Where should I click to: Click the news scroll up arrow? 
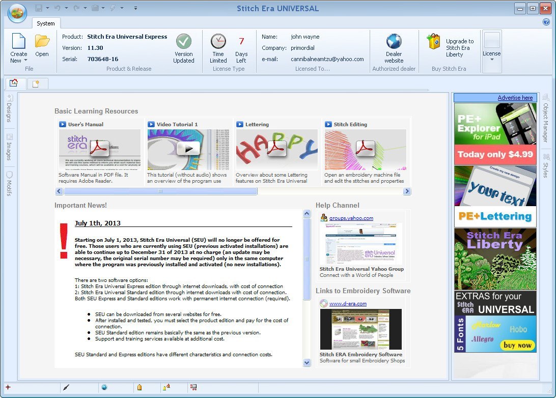(x=307, y=213)
